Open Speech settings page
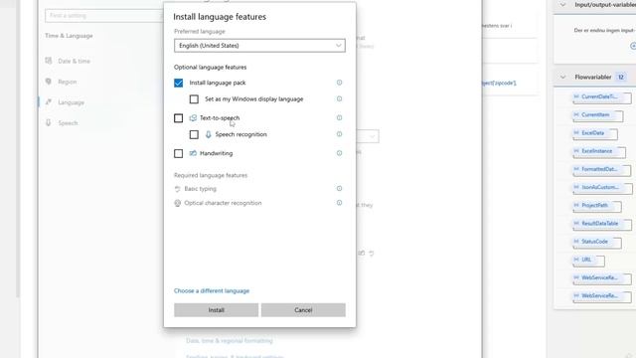Viewport: 636px width, 358px height. point(68,122)
